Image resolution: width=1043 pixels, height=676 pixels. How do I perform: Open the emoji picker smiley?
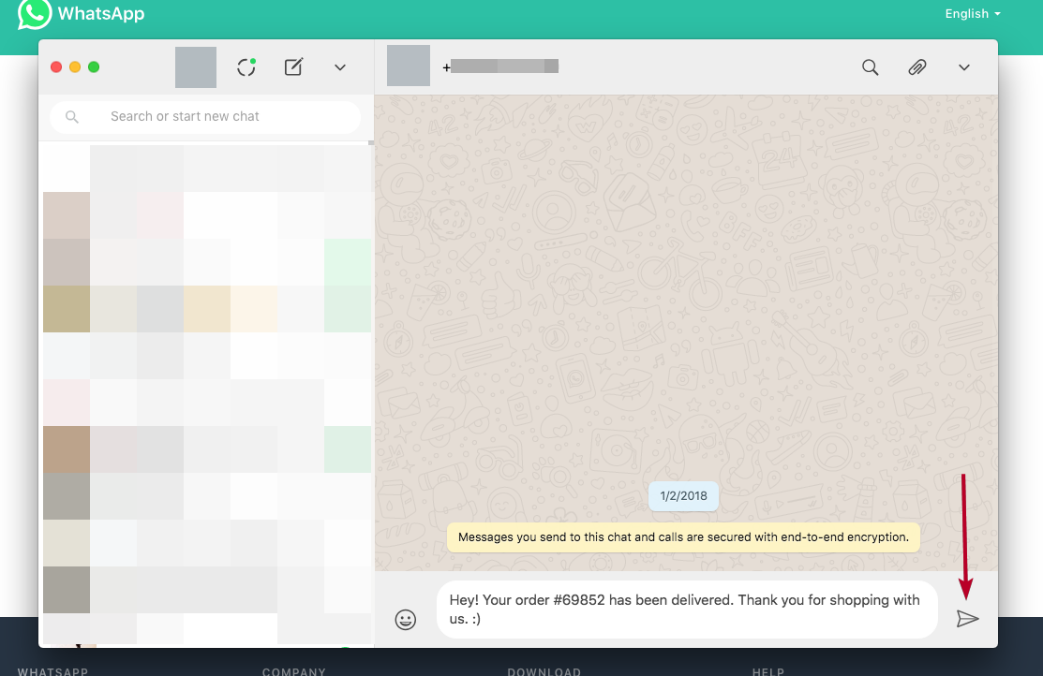click(405, 619)
